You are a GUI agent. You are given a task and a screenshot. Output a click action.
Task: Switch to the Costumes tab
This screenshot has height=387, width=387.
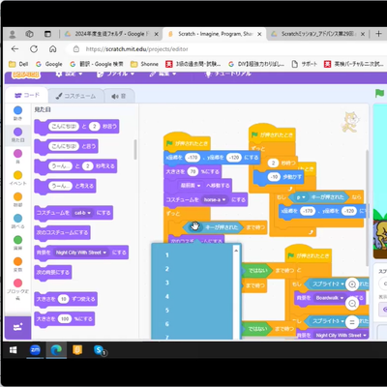tap(75, 96)
